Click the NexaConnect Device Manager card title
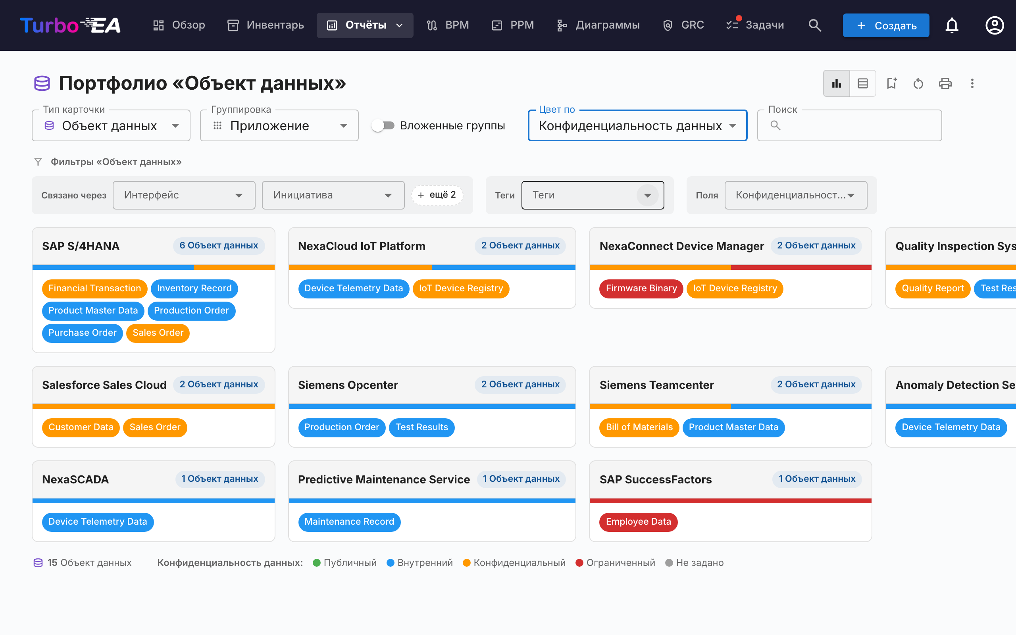This screenshot has width=1016, height=635. (x=681, y=246)
